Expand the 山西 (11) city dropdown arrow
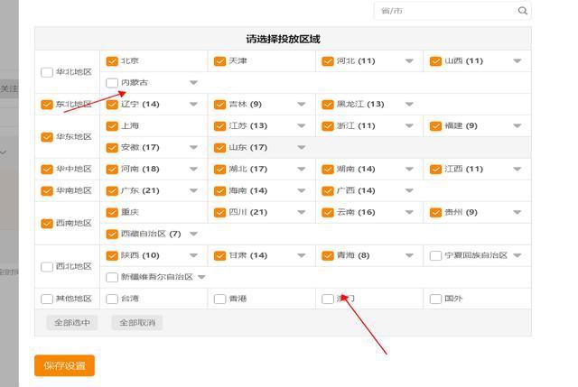This screenshot has width=578, height=387. (517, 61)
